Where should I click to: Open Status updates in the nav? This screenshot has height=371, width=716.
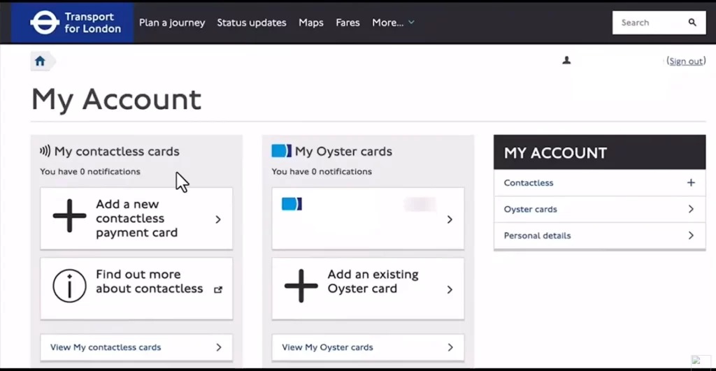pos(252,22)
